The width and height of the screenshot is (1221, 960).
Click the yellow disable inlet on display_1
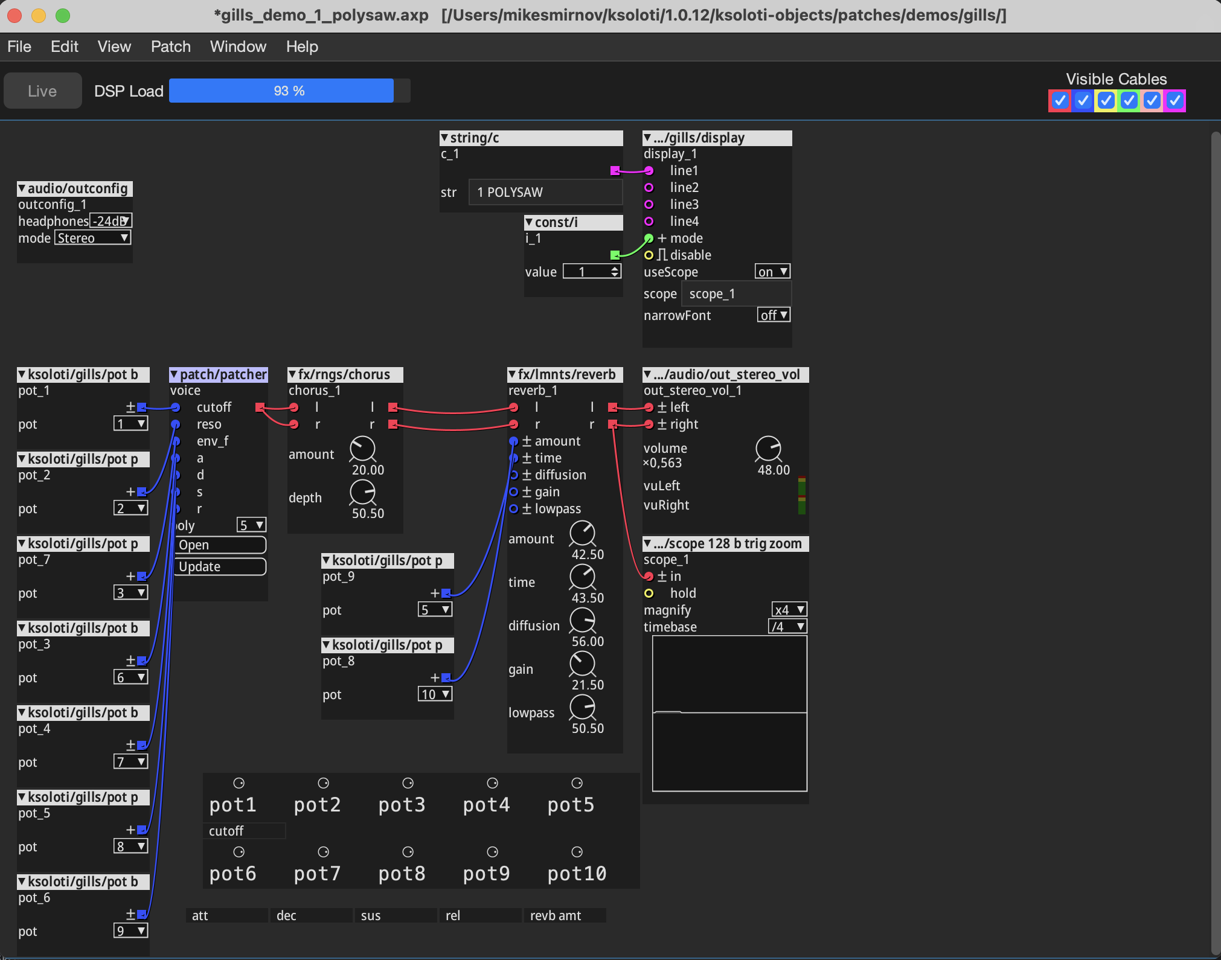tap(649, 255)
